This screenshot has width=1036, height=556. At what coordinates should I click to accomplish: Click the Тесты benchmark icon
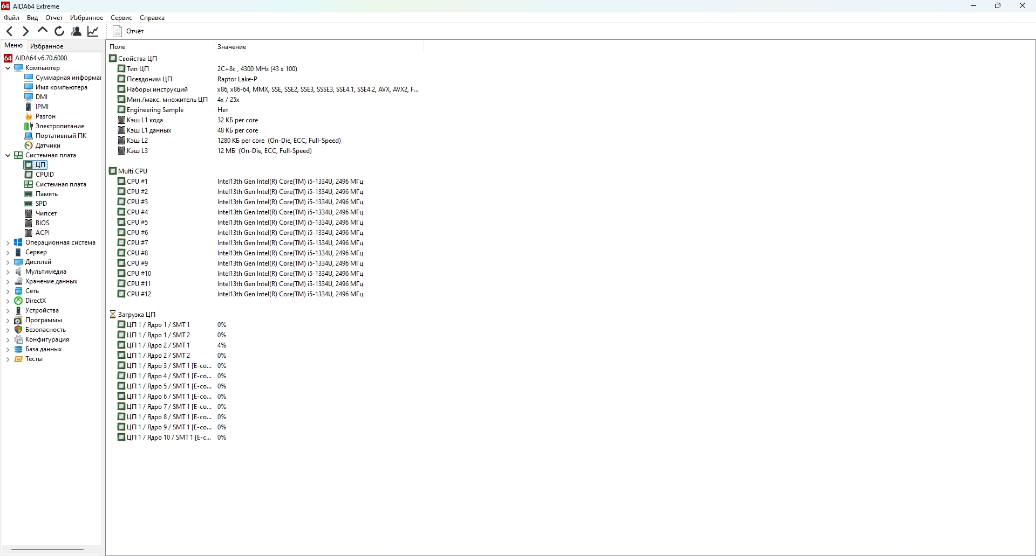(18, 359)
